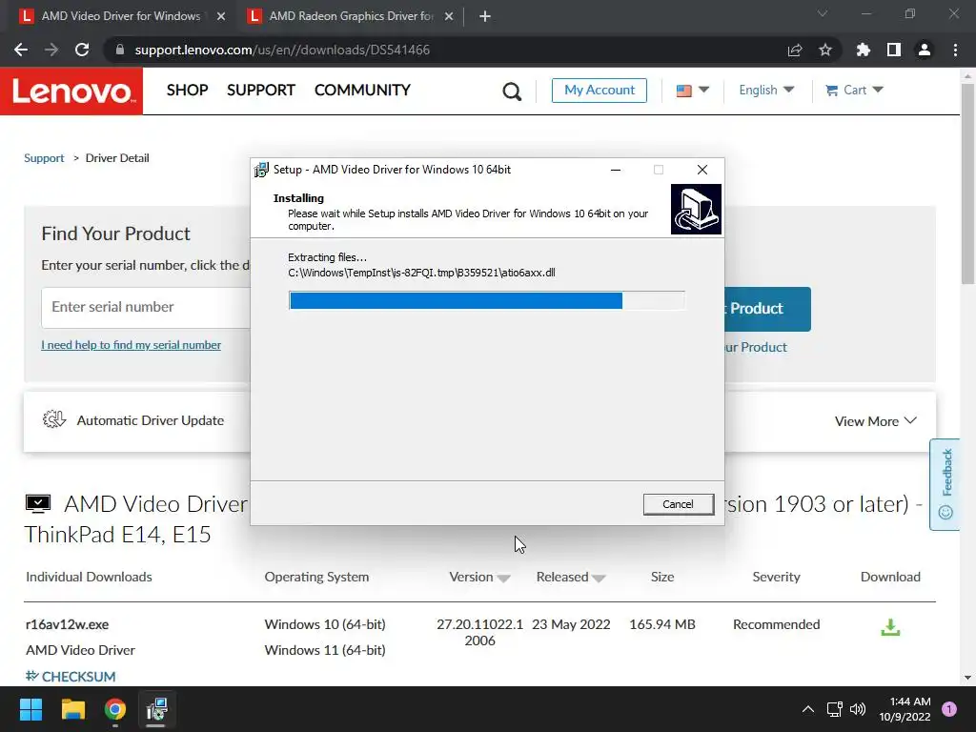The width and height of the screenshot is (976, 732).
Task: Click the serial number input field
Action: [x=147, y=308]
